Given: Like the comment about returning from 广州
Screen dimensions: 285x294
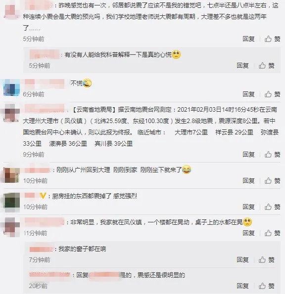Looking at the screenshot, I should [x=273, y=180].
